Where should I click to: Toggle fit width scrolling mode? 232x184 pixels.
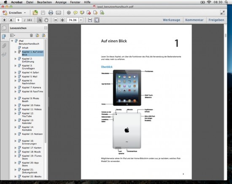[90, 20]
